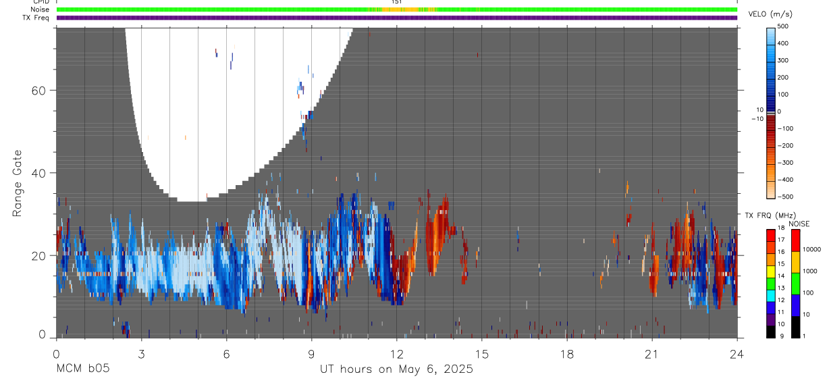Click the 100 label on velocity scale
This screenshot has width=829, height=383.
point(784,94)
